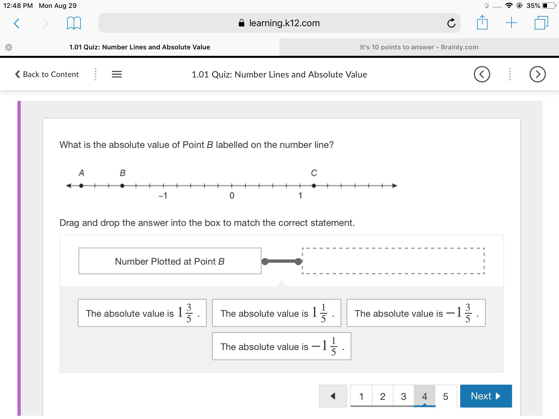Open the Safari share sheet icon
The image size is (559, 419).
[482, 22]
